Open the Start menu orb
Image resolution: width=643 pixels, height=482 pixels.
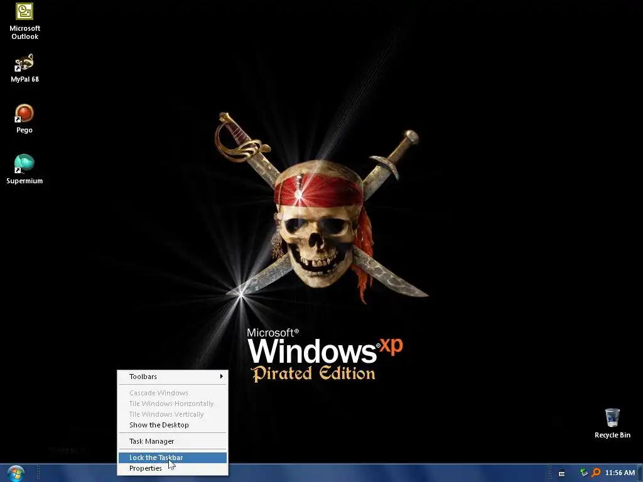[16, 473]
